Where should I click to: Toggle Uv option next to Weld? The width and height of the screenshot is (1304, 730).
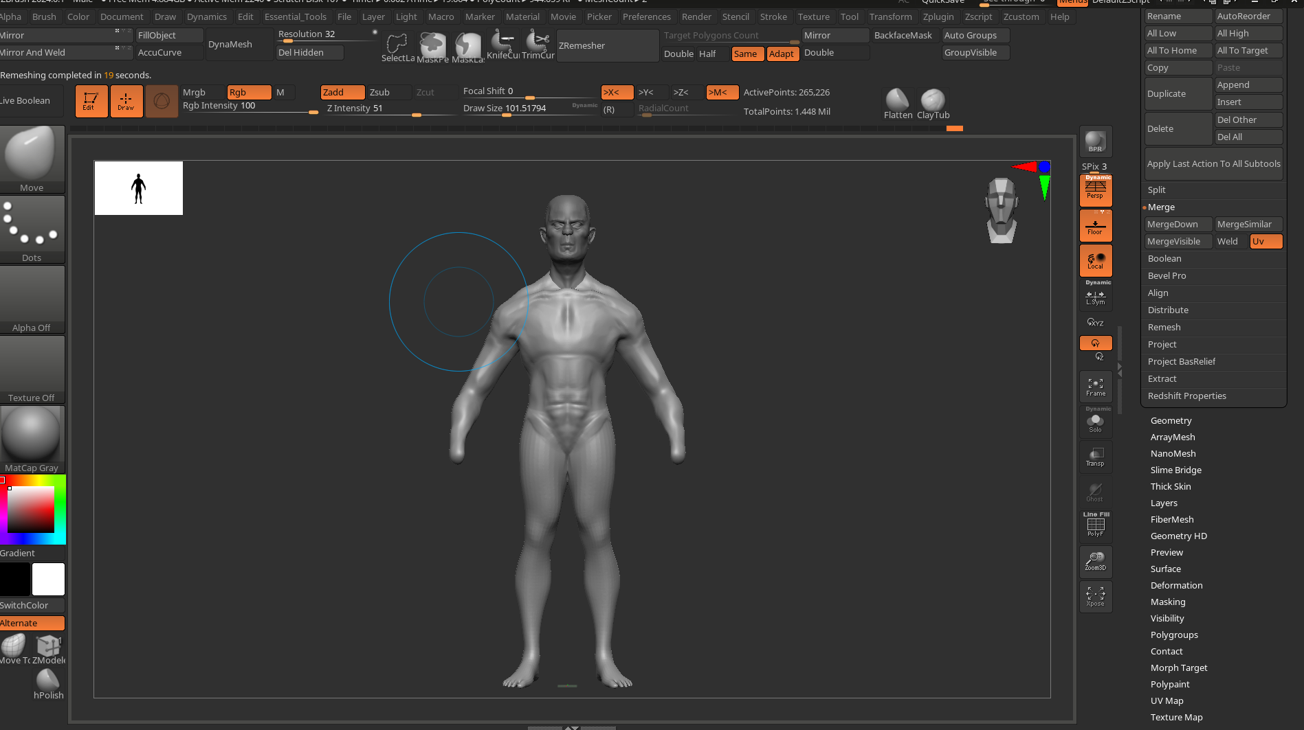coord(1267,242)
